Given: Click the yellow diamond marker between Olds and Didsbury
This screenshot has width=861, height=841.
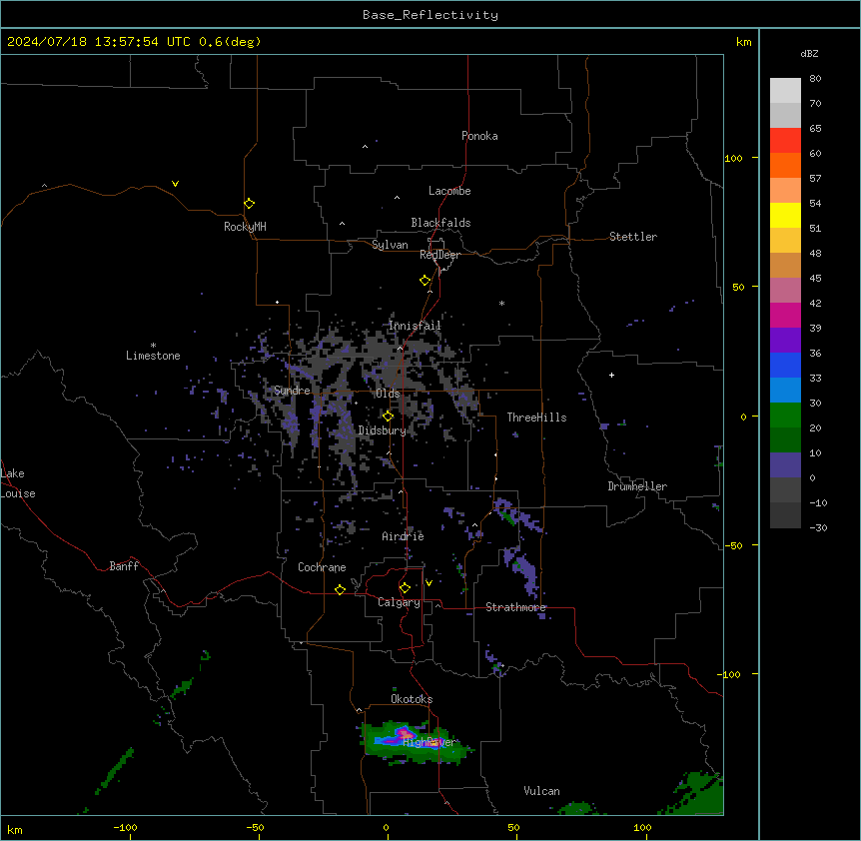Looking at the screenshot, I should click(388, 417).
